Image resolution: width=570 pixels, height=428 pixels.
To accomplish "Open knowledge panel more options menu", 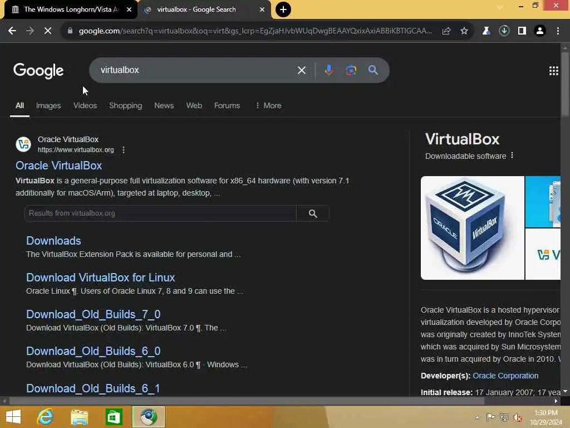I will click(512, 156).
